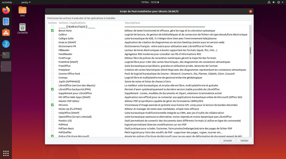Show the applications grid
Image resolution: width=286 pixels, height=159 pixels.
[x=6, y=153]
